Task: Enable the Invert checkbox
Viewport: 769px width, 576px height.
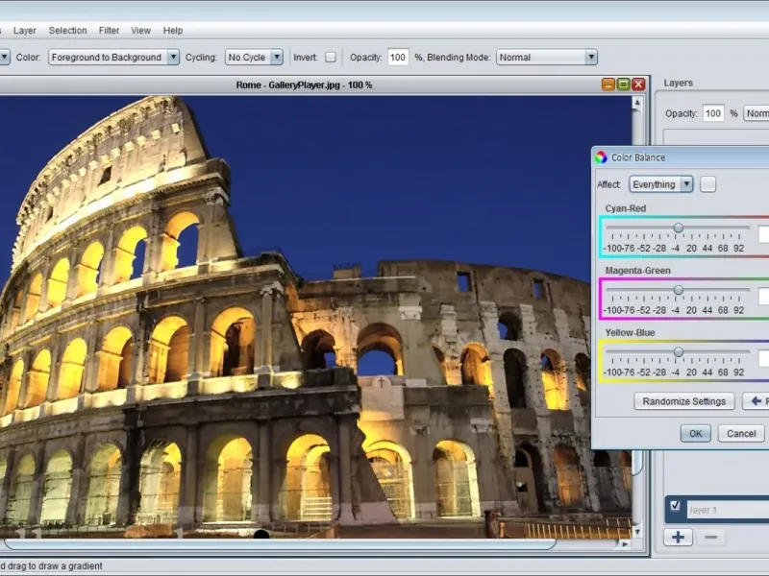Action: [x=331, y=58]
